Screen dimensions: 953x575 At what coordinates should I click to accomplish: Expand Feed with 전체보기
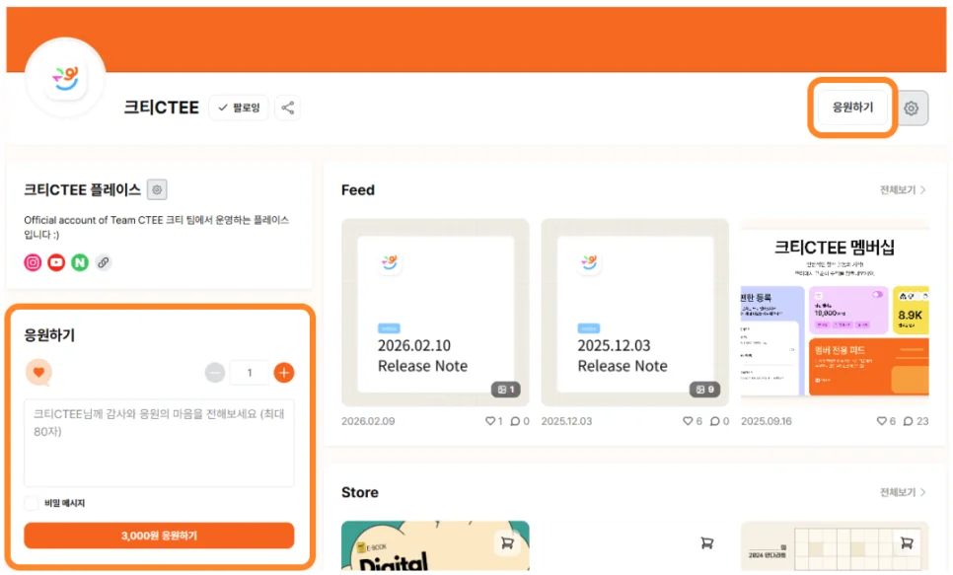902,189
